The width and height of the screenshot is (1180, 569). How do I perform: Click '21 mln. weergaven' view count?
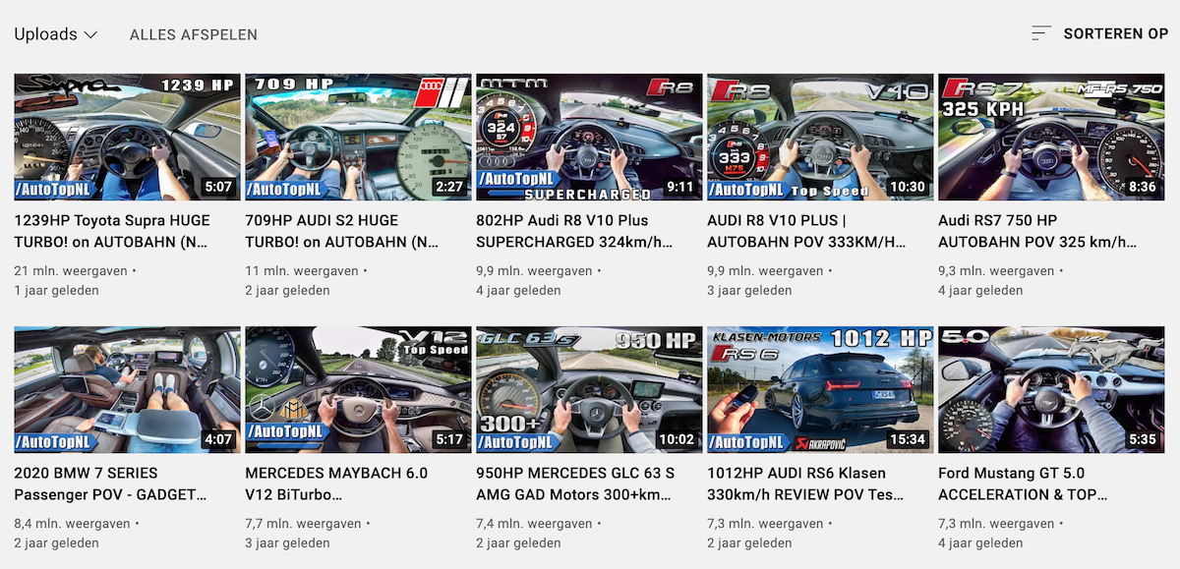pos(70,271)
